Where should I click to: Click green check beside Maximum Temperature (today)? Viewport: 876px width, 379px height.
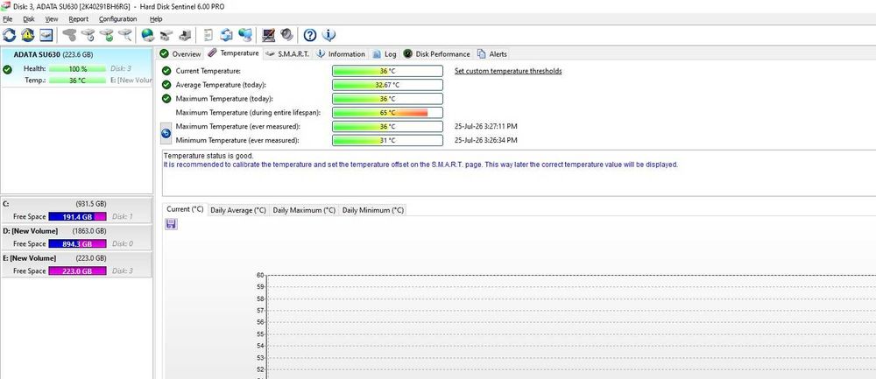pos(166,98)
